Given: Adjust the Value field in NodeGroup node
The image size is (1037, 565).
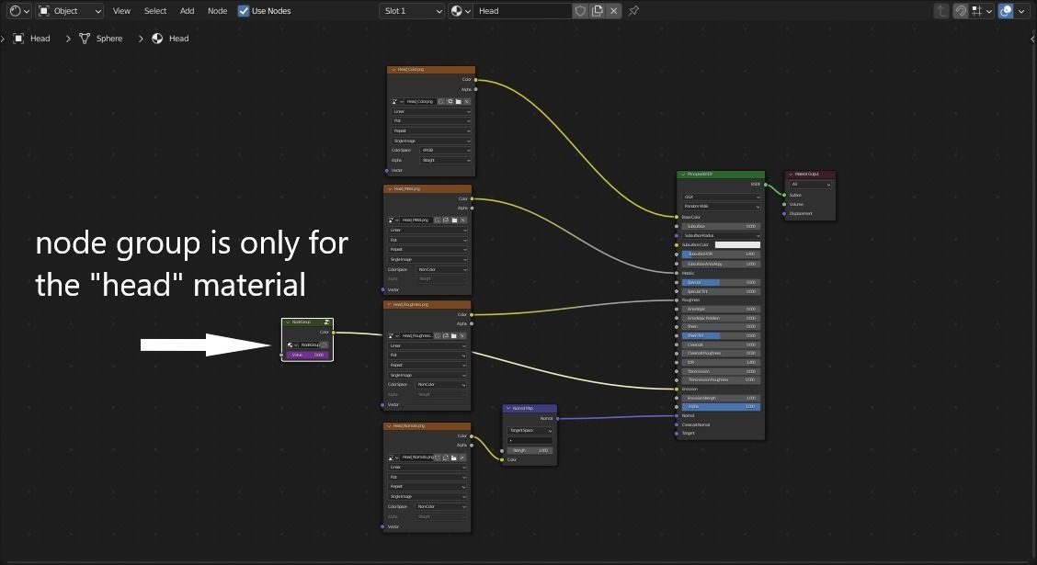Looking at the screenshot, I should coord(308,355).
